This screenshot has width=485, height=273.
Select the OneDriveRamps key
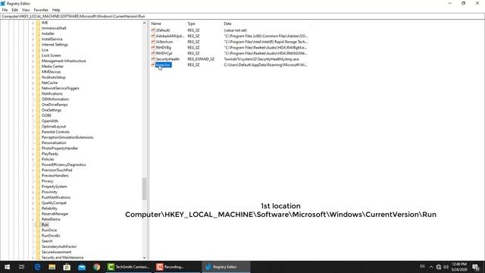[x=55, y=105]
